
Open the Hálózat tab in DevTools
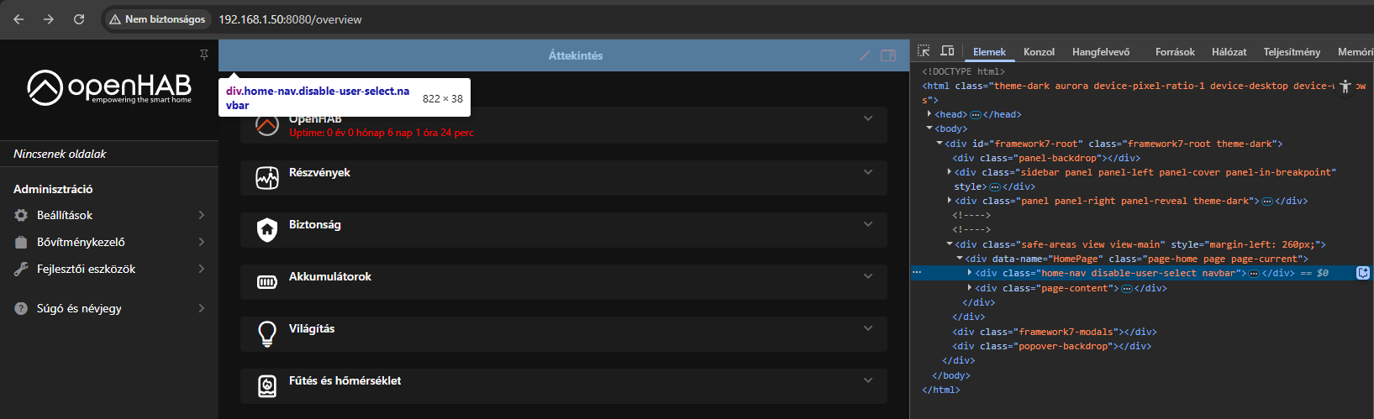coord(1229,52)
